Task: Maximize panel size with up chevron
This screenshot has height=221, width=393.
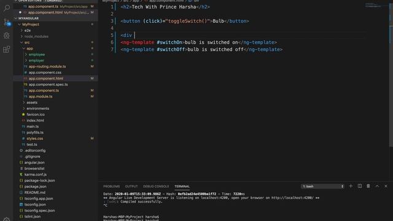Action: (377, 186)
